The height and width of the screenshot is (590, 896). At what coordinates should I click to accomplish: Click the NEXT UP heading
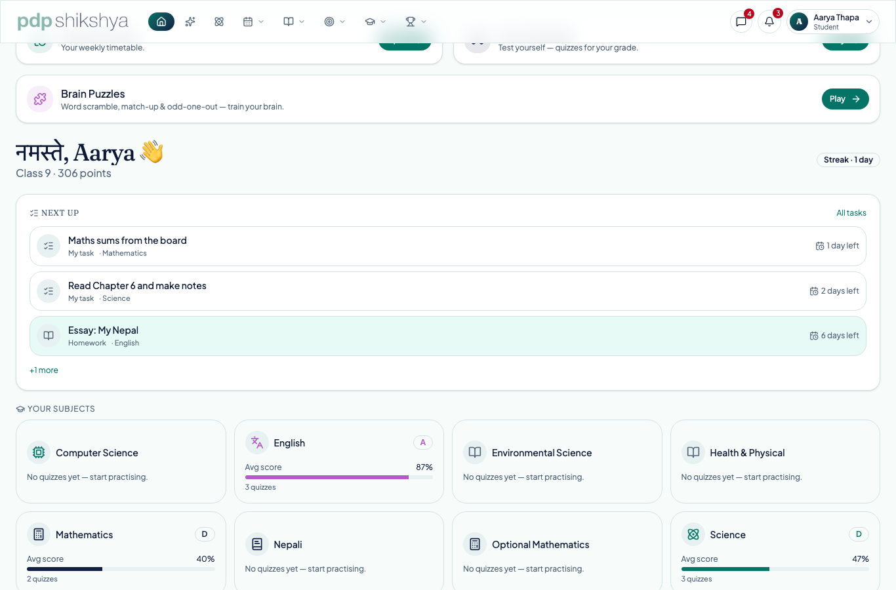[60, 213]
